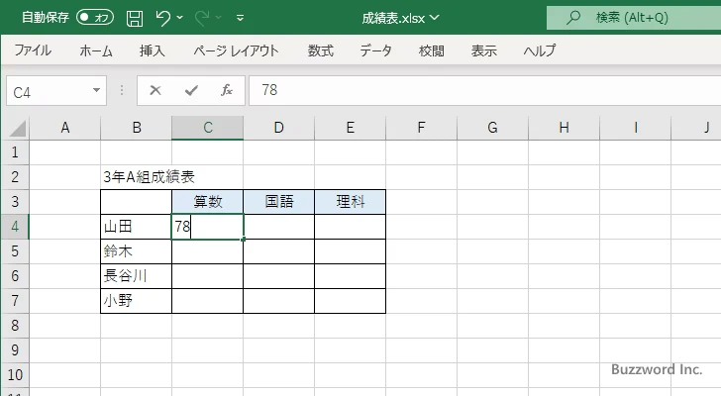Cancel cell entry with X icon

pyautogui.click(x=155, y=90)
